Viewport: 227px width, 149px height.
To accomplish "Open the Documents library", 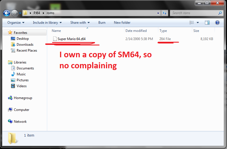I will coord(25,68).
